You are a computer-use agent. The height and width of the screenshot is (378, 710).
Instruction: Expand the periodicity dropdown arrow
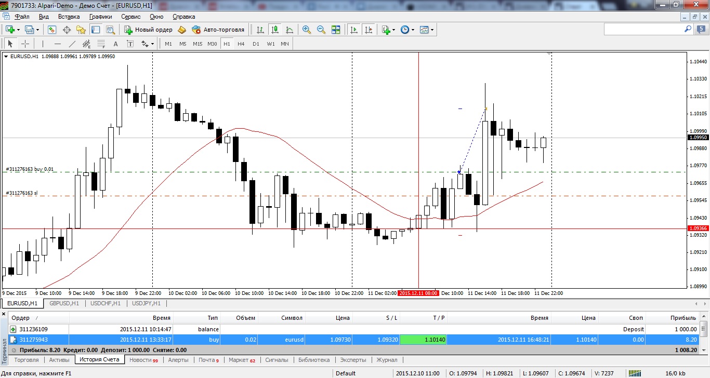[x=413, y=30]
